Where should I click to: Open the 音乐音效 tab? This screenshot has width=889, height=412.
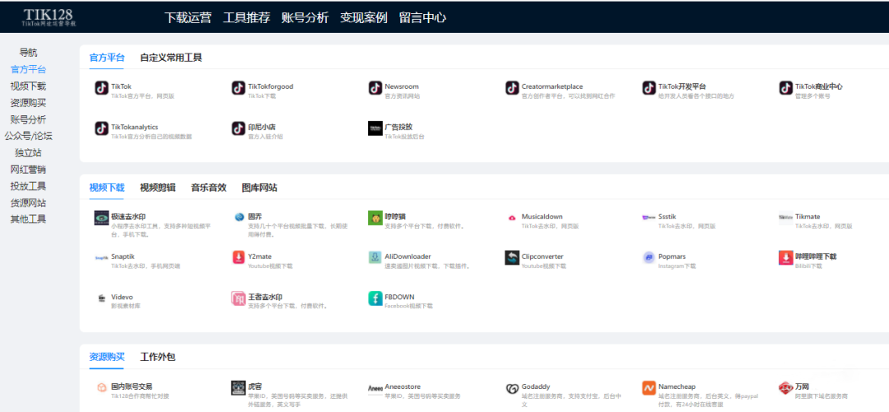[x=208, y=188]
